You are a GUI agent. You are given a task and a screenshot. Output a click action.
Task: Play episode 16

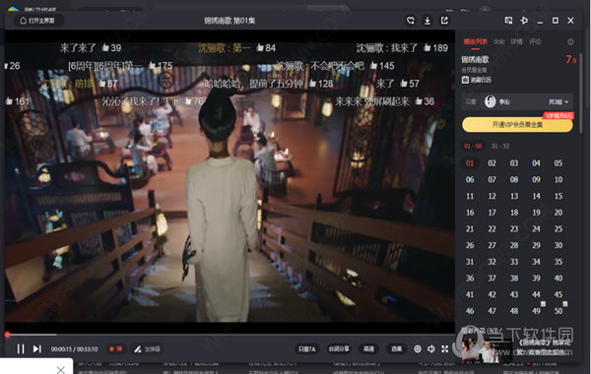(470, 213)
